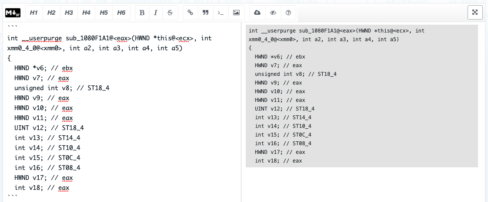This screenshot has width=488, height=202.
Task: Click editor line 'HWND v9; // eax'
Action: [x=42, y=98]
